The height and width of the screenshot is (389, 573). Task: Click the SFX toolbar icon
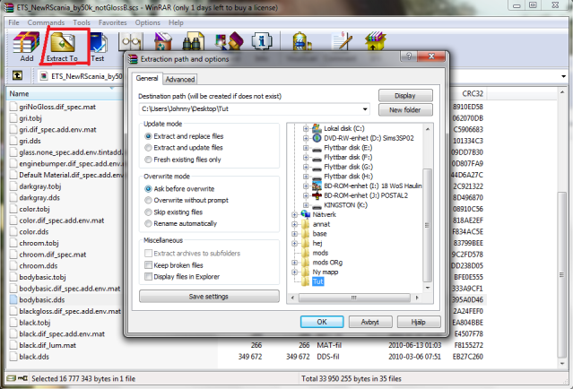click(376, 42)
